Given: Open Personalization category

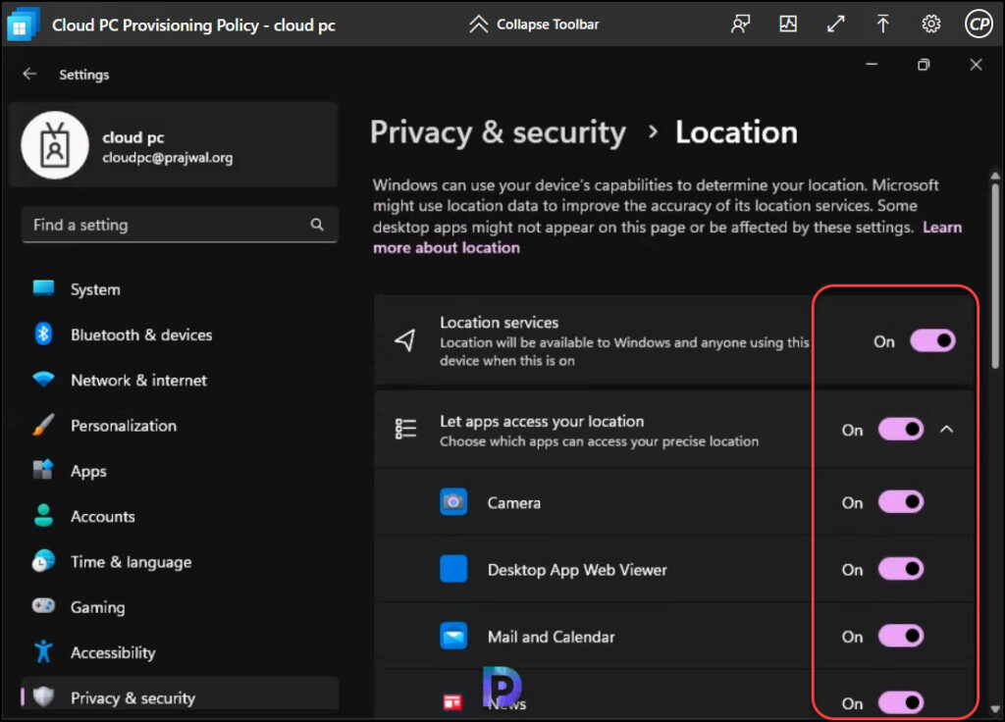Looking at the screenshot, I should coord(180,426).
